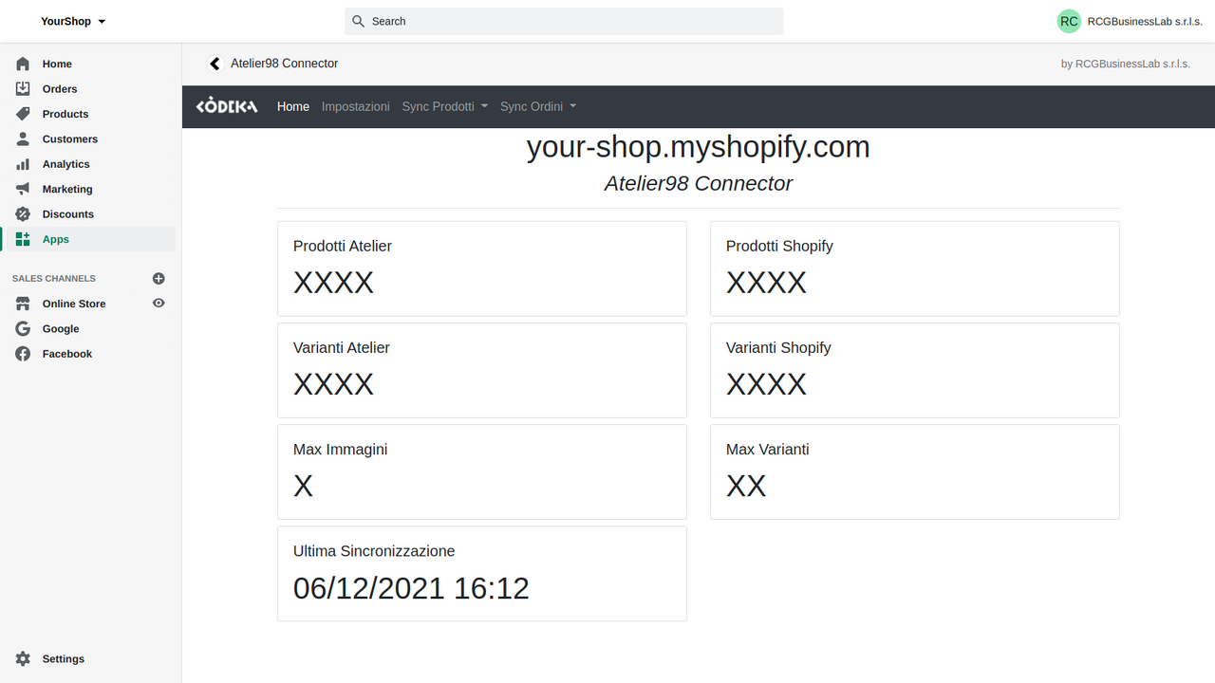Open the Online Store channel link
Image resolution: width=1215 pixels, height=683 pixels.
click(x=74, y=304)
